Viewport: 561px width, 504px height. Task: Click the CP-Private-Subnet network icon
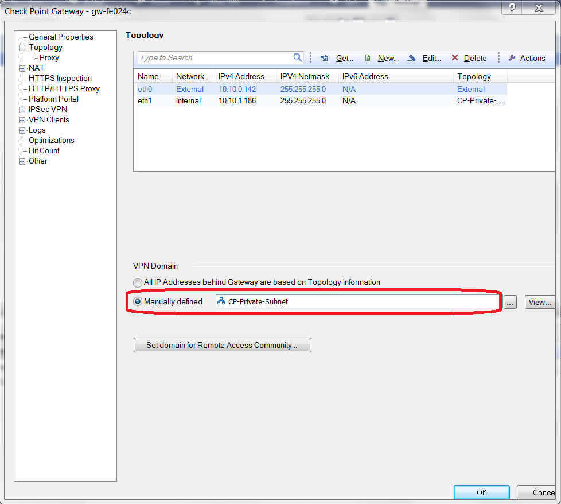[221, 301]
